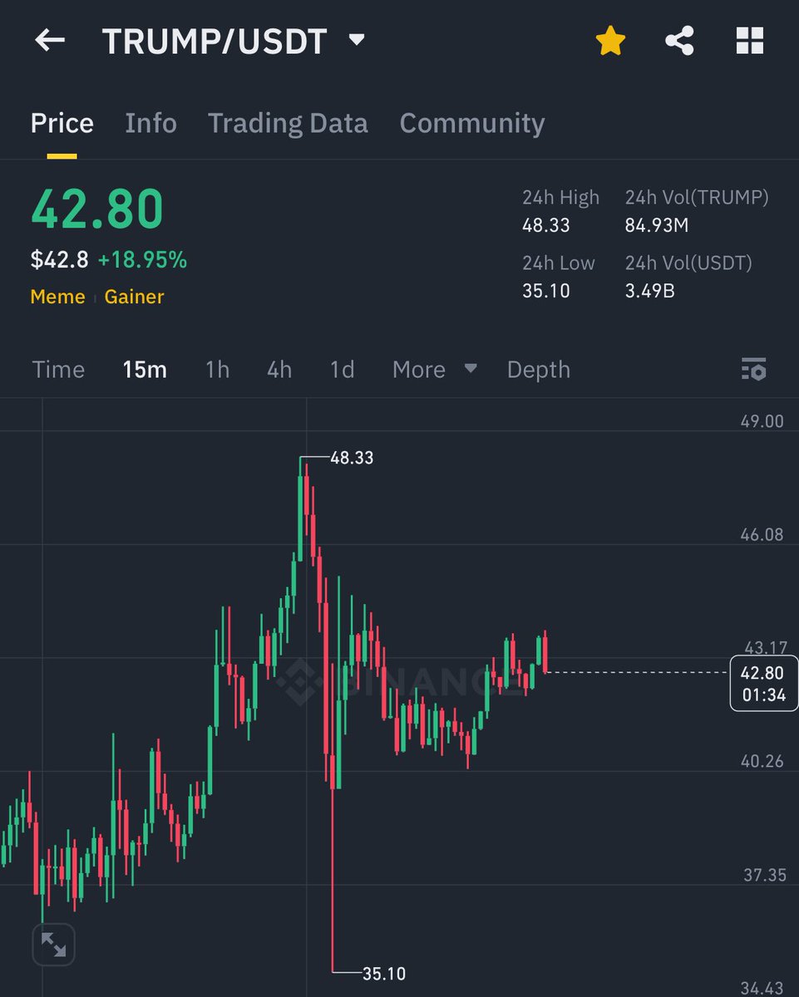The width and height of the screenshot is (799, 997).
Task: Expand the More timeframes dropdown
Action: coord(435,369)
